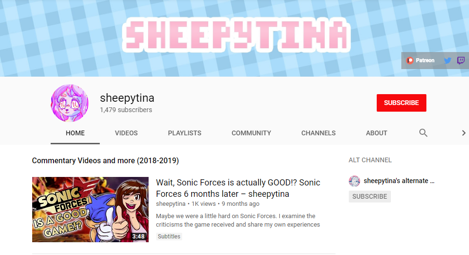Screen dimensions: 469x255
Task: Search the channel with magnifier icon
Action: click(423, 133)
